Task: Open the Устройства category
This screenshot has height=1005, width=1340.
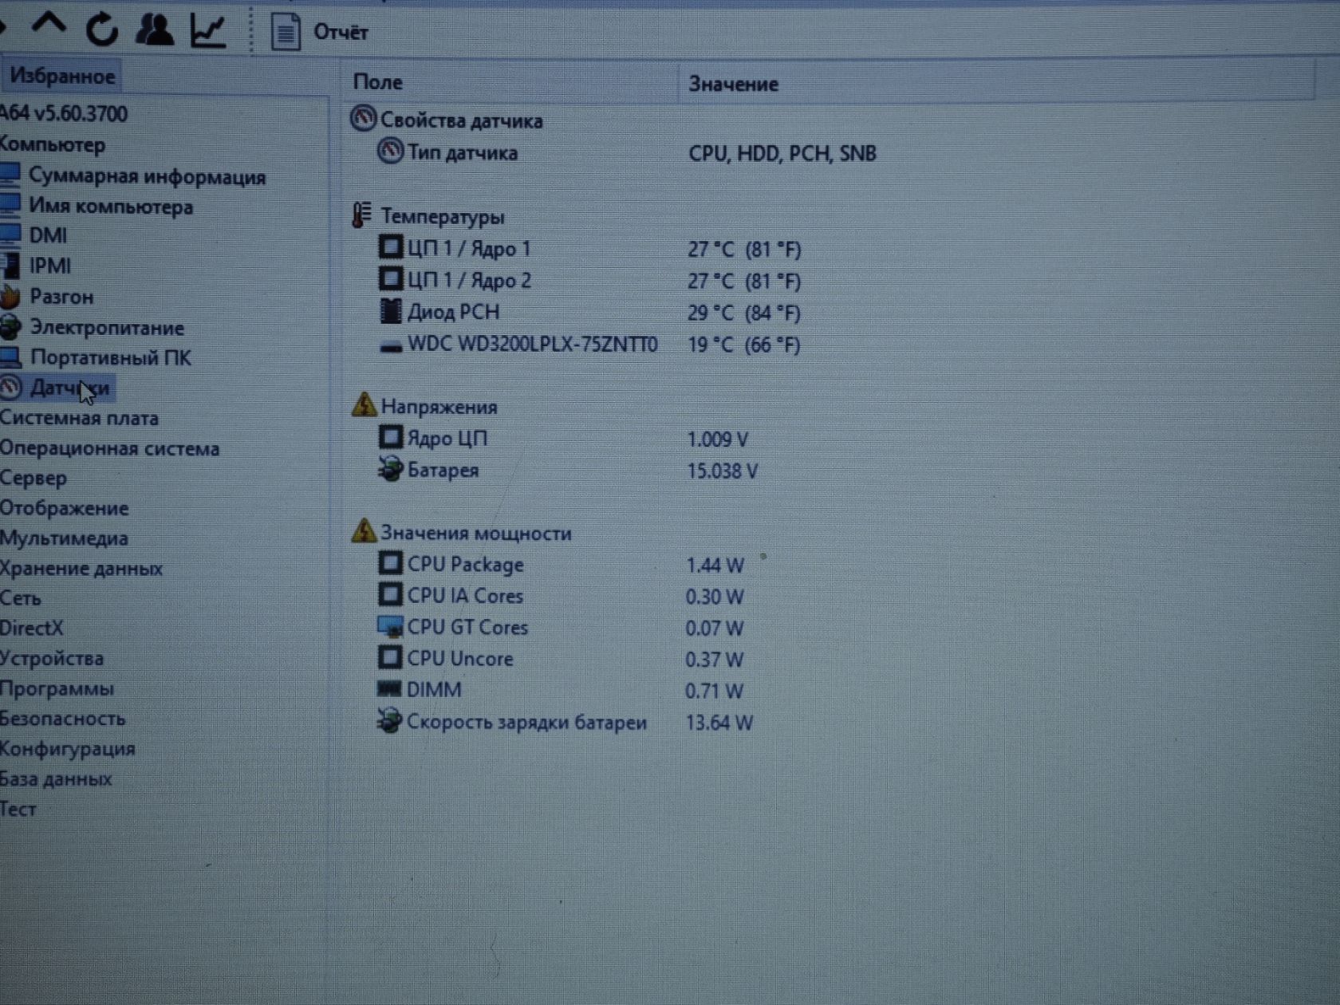Action: pyautogui.click(x=52, y=659)
